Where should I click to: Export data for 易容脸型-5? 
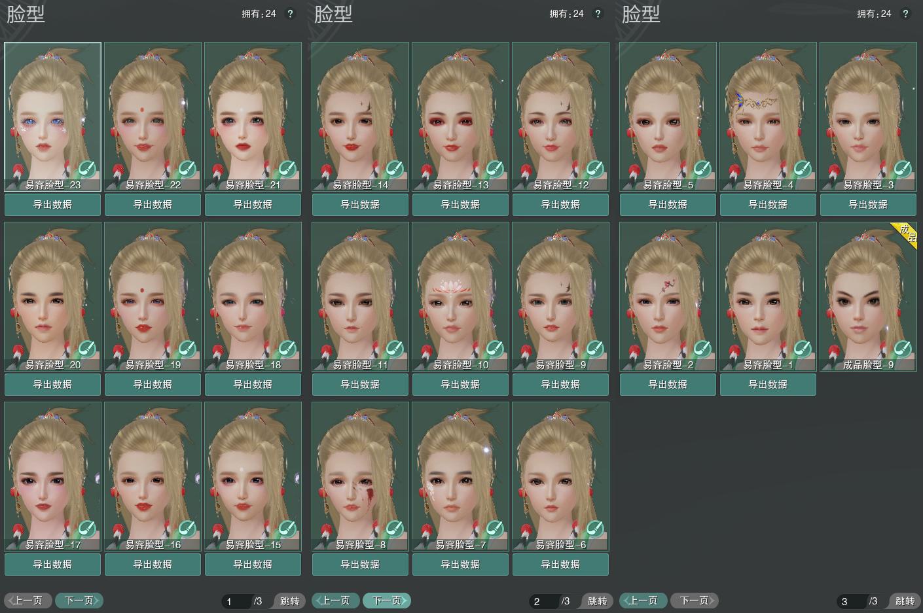point(668,205)
